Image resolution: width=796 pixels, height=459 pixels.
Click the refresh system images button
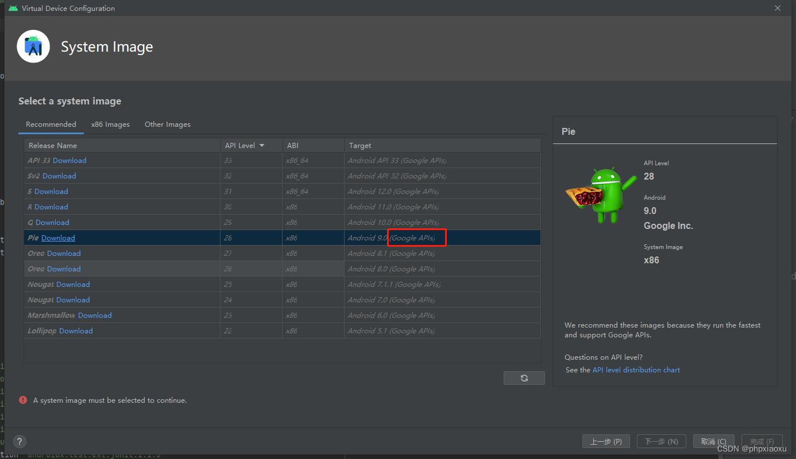(524, 378)
